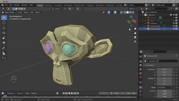The height and width of the screenshot is (101, 179).
Task: Enable wireframe viewport shading
Action: (125, 12)
